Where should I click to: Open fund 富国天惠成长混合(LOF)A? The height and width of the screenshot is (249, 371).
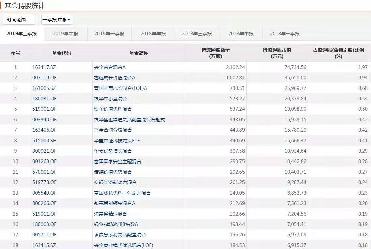(x=121, y=88)
